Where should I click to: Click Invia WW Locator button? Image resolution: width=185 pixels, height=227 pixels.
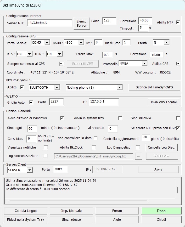coord(164,102)
